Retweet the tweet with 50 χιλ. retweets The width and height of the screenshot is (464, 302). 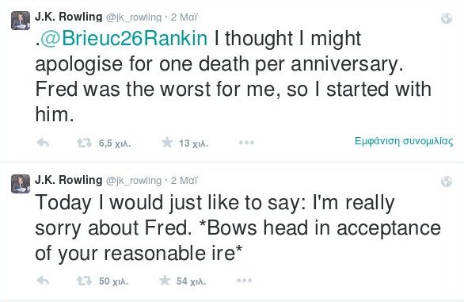pyautogui.click(x=85, y=281)
